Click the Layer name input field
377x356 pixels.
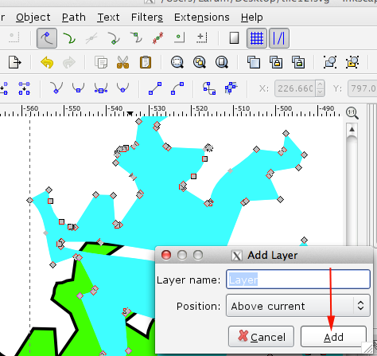298,280
